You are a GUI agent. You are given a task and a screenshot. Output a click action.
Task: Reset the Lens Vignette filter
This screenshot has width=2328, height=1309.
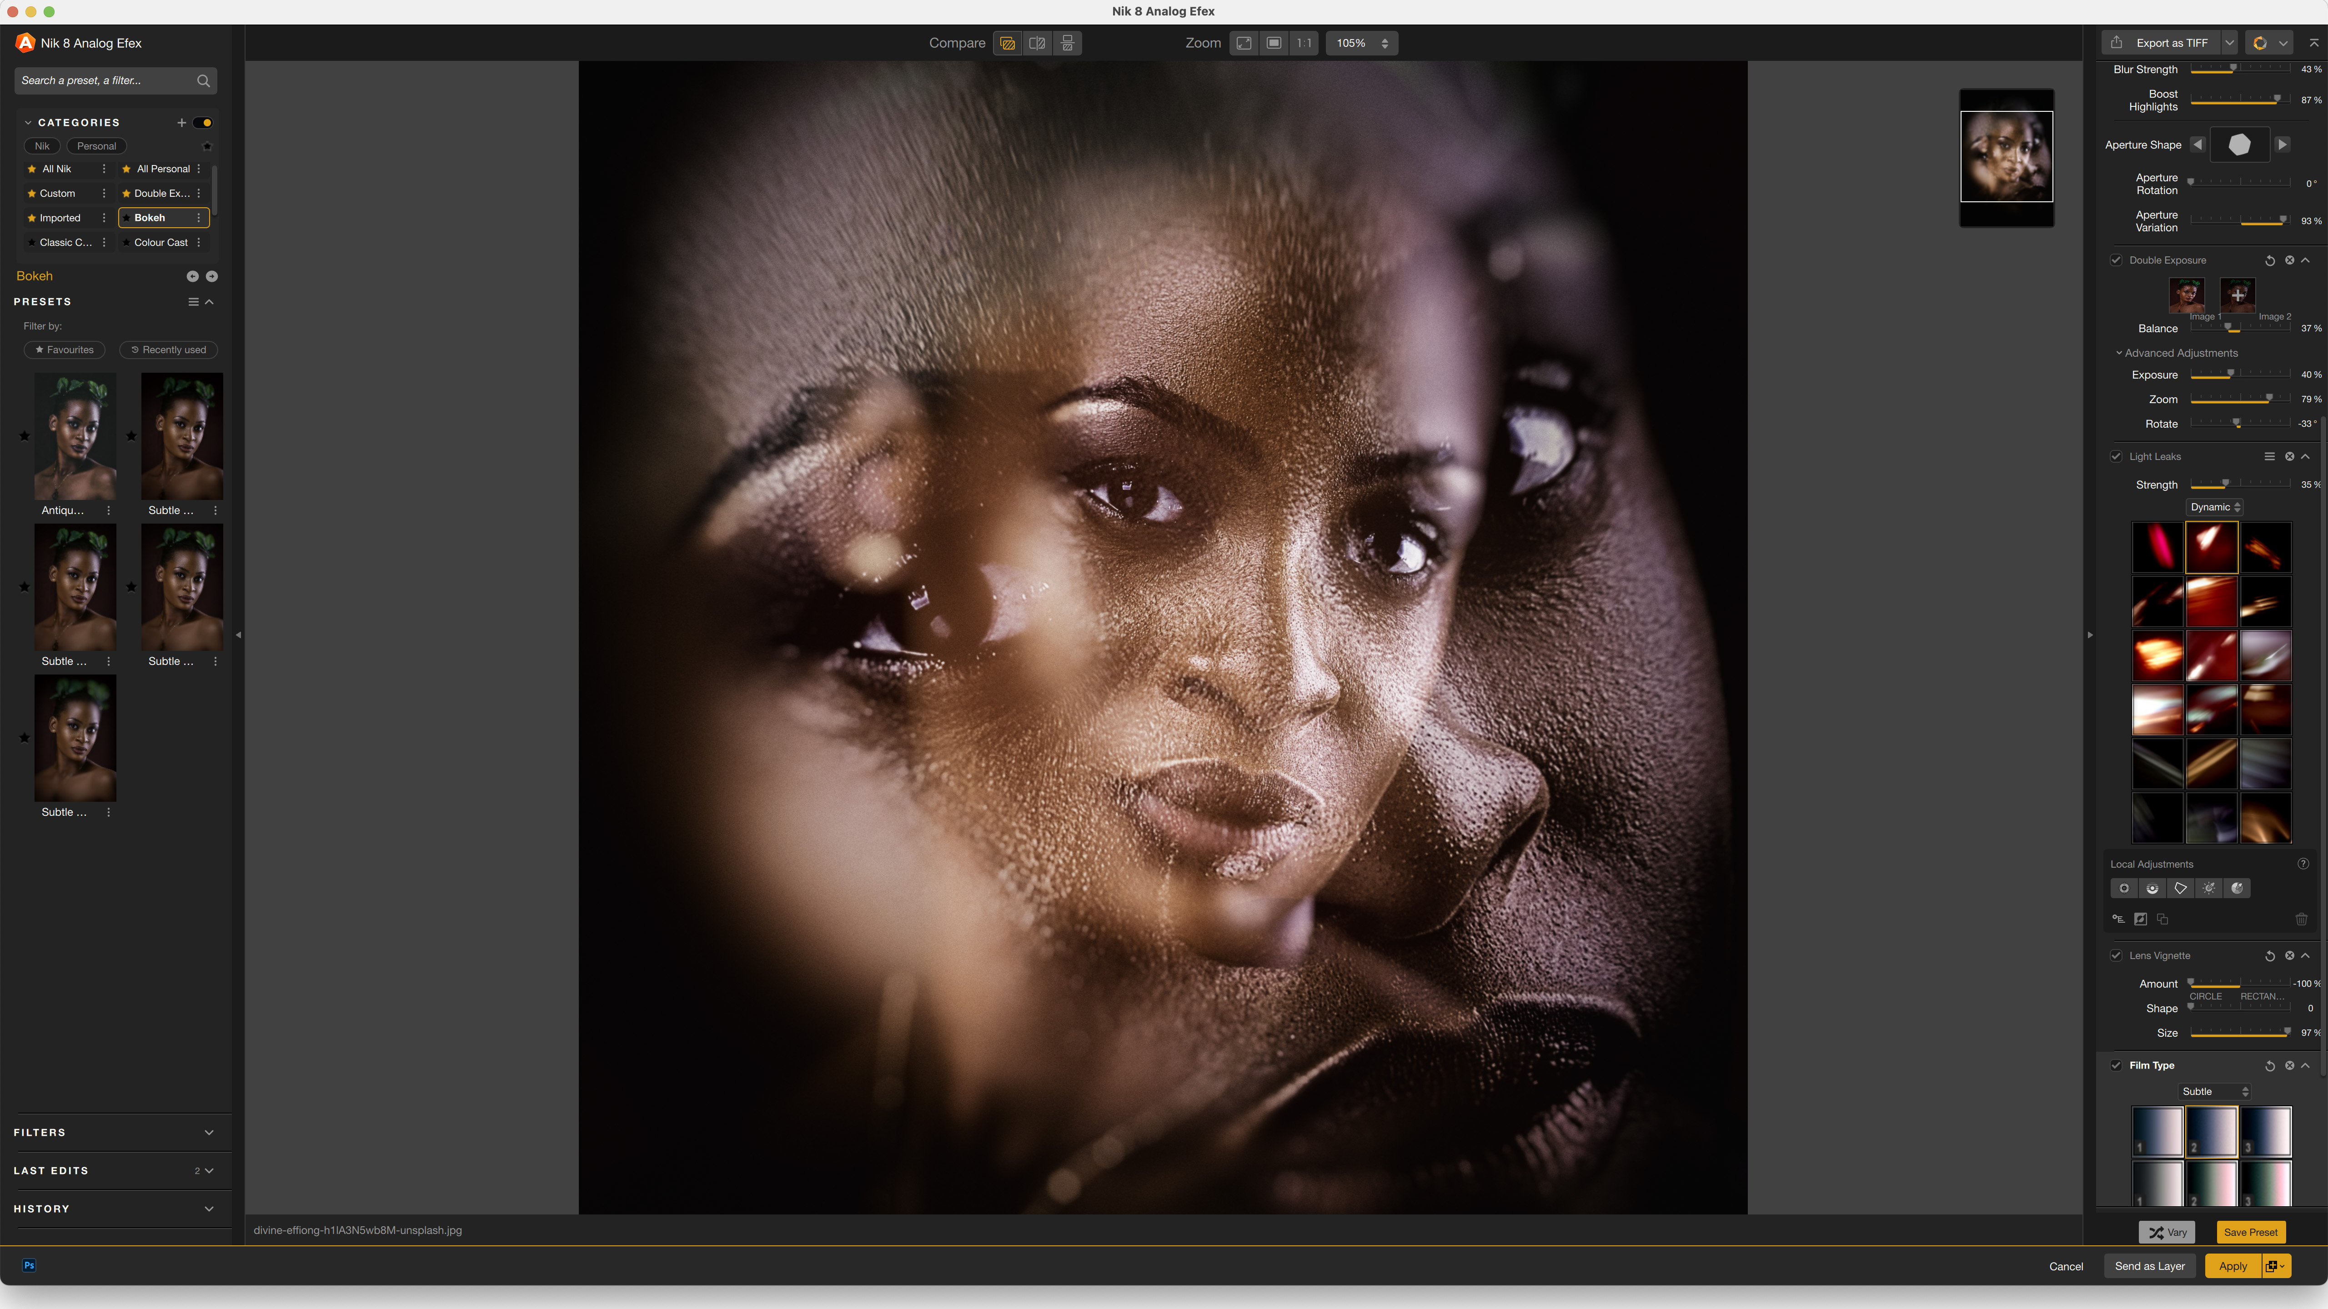coord(2270,956)
